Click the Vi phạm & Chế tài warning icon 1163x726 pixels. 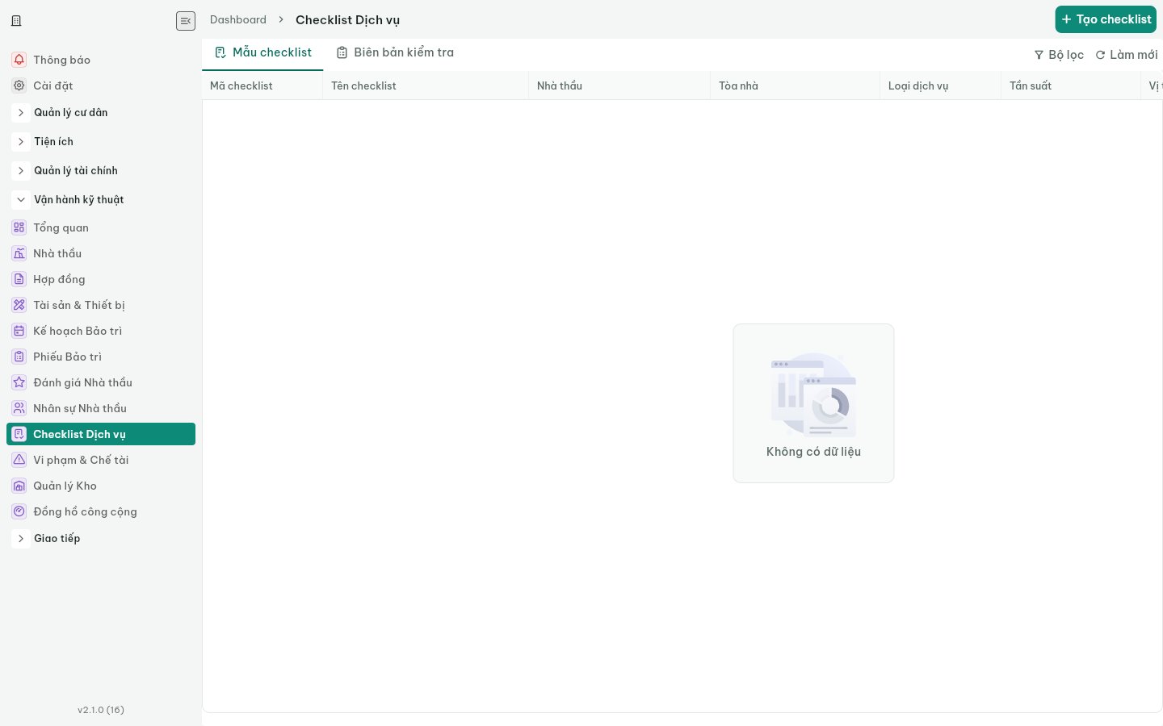19,460
